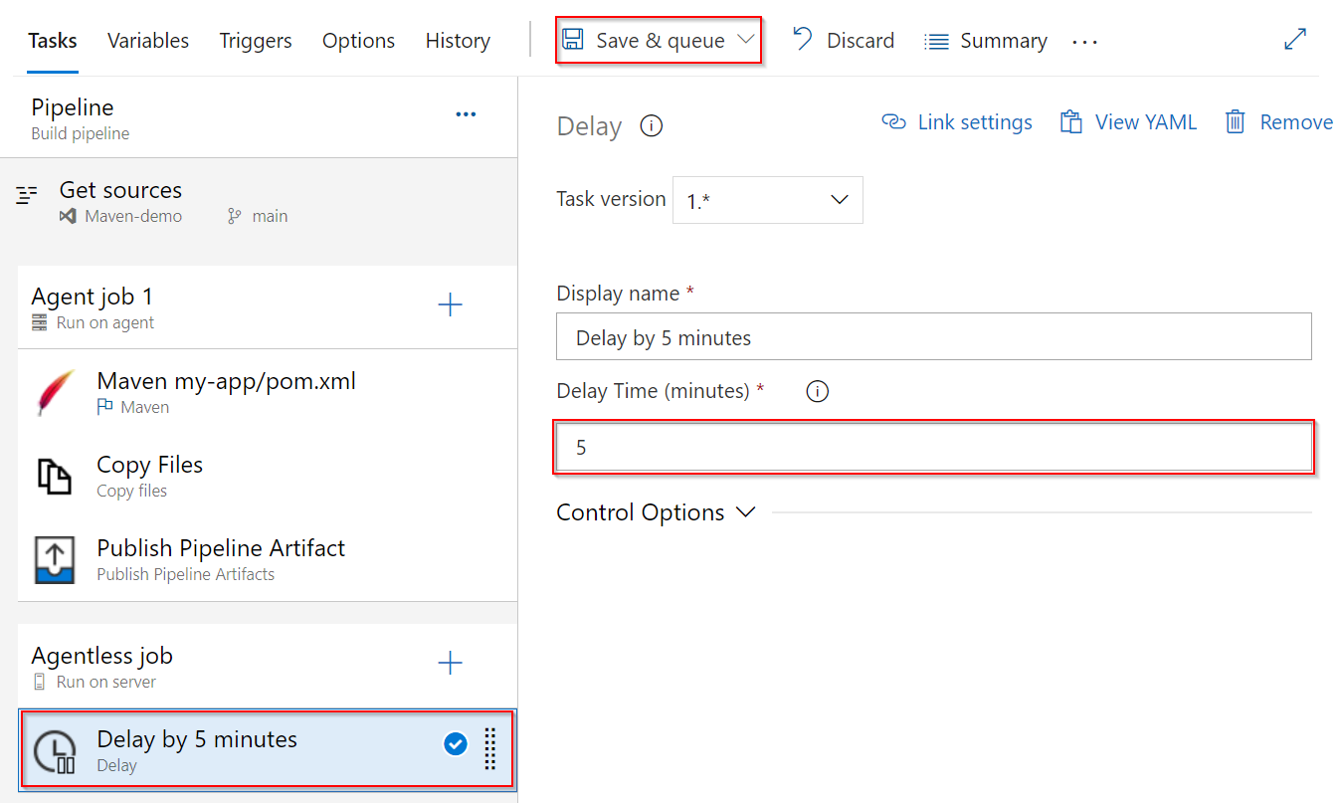Click the Maven feather icon
Viewport: 1342px width, 803px height.
pos(56,392)
